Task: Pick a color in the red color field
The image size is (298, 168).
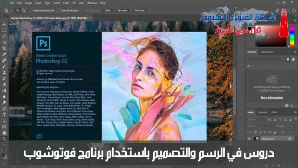Action: [271, 36]
